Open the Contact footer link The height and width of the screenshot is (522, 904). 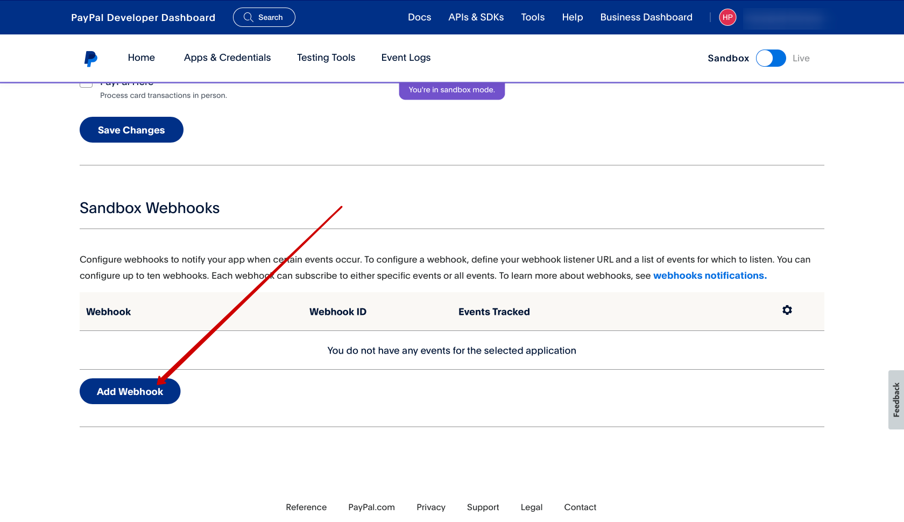click(580, 507)
